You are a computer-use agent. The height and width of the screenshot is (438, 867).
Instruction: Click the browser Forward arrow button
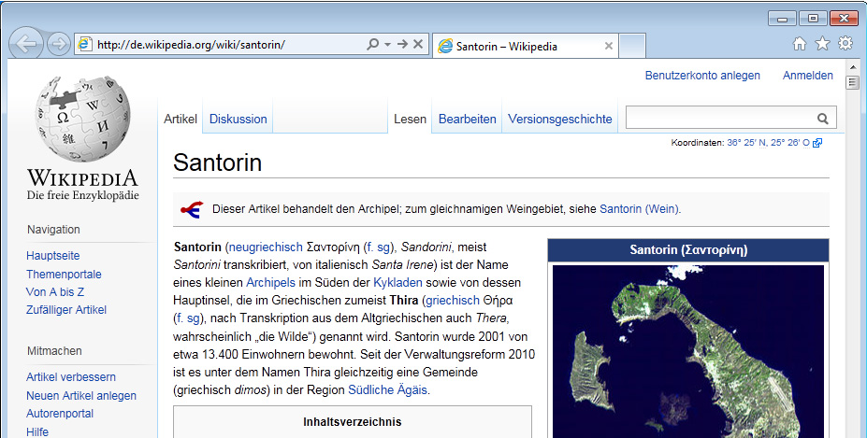click(59, 44)
